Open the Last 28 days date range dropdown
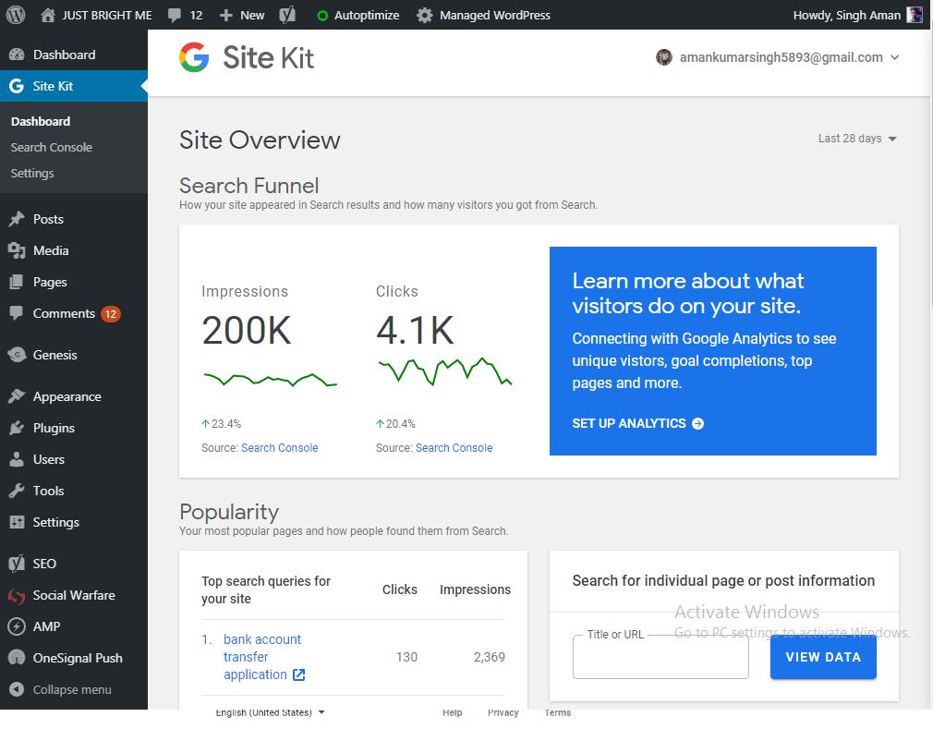Image resolution: width=933 pixels, height=741 pixels. coord(857,139)
